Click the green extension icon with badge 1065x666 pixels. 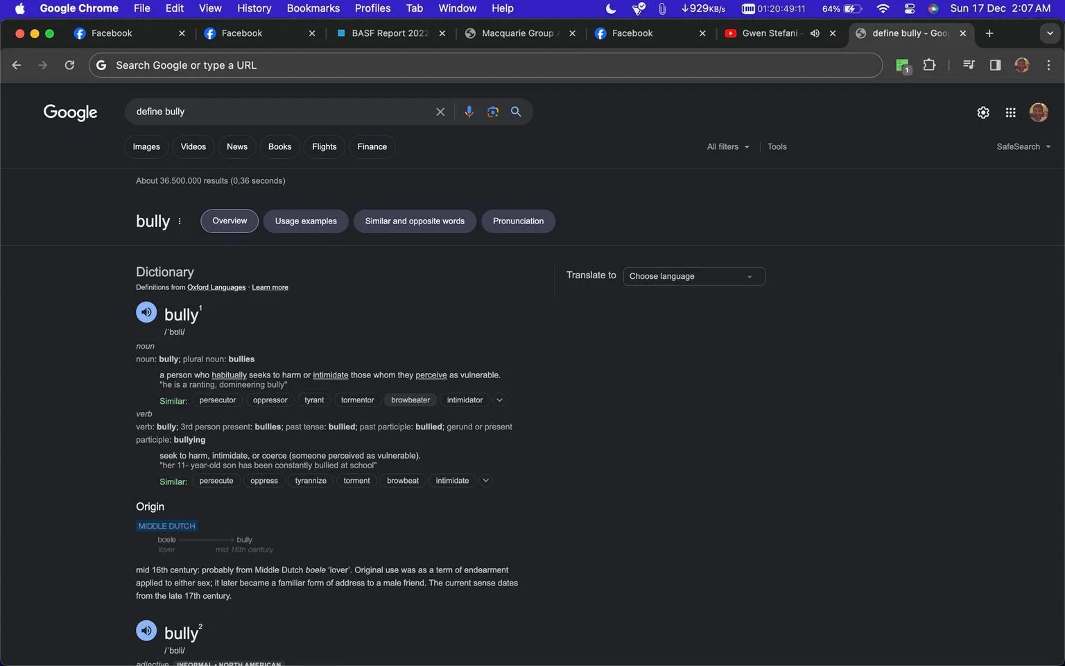(x=903, y=66)
